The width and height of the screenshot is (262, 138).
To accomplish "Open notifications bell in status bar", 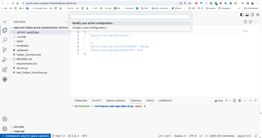I will click(x=256, y=136).
